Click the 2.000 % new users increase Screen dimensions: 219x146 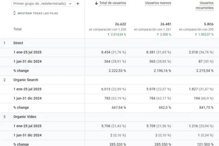[x=164, y=34]
